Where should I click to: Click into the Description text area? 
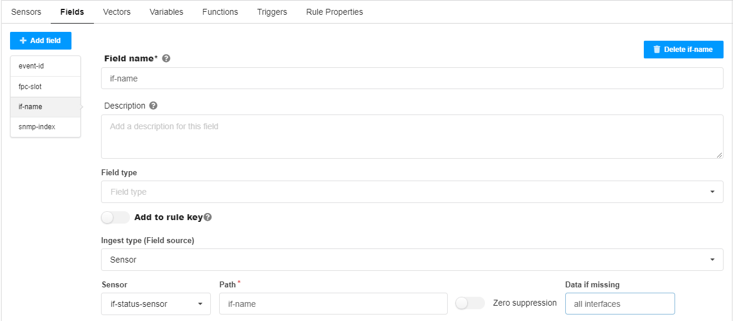[412, 136]
